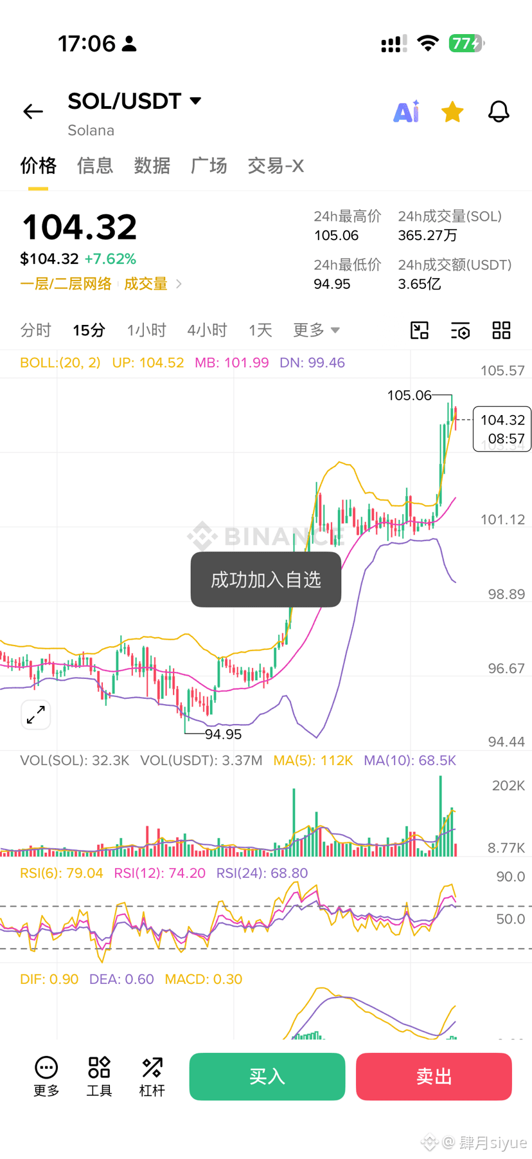Switch to the 信息 tab
Viewport: 532px width, 1159px height.
95,165
